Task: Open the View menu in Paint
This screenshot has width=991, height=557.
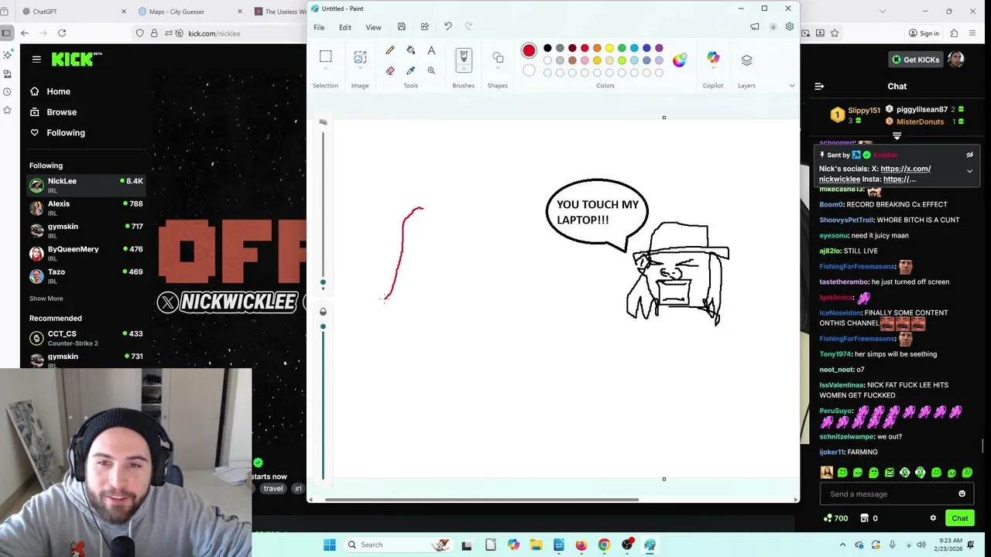Action: click(373, 27)
